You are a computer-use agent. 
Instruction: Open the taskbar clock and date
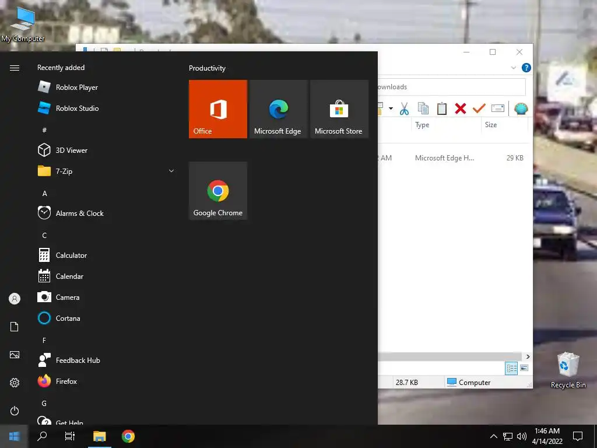coord(547,436)
